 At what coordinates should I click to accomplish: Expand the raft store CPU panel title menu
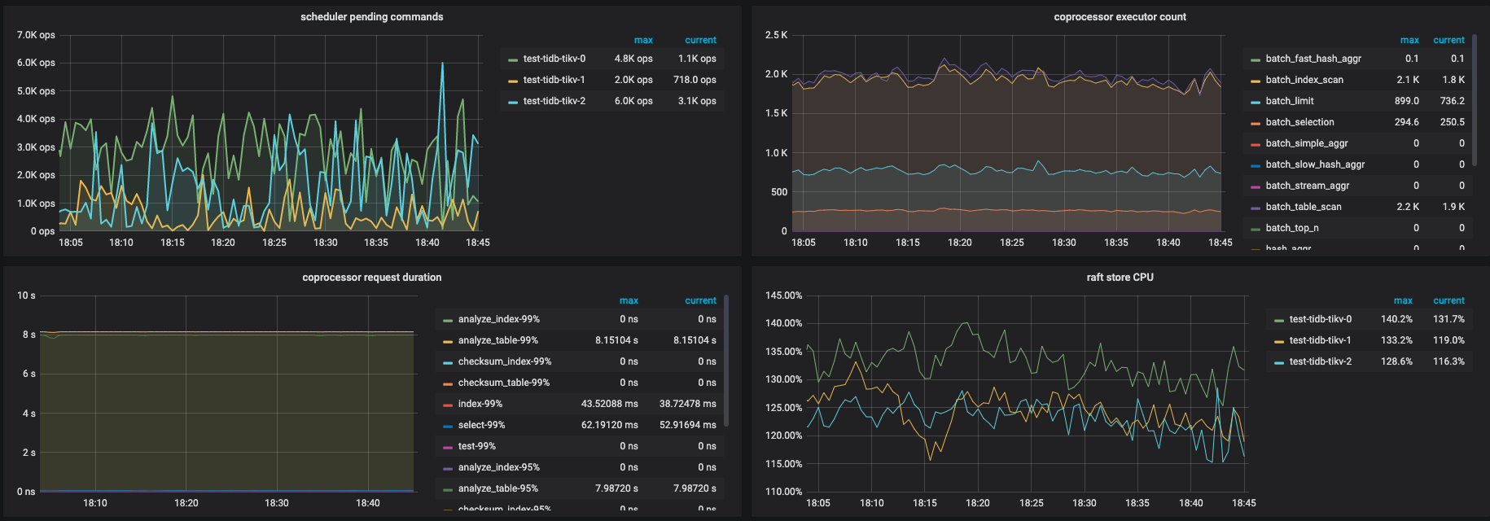(x=1120, y=278)
